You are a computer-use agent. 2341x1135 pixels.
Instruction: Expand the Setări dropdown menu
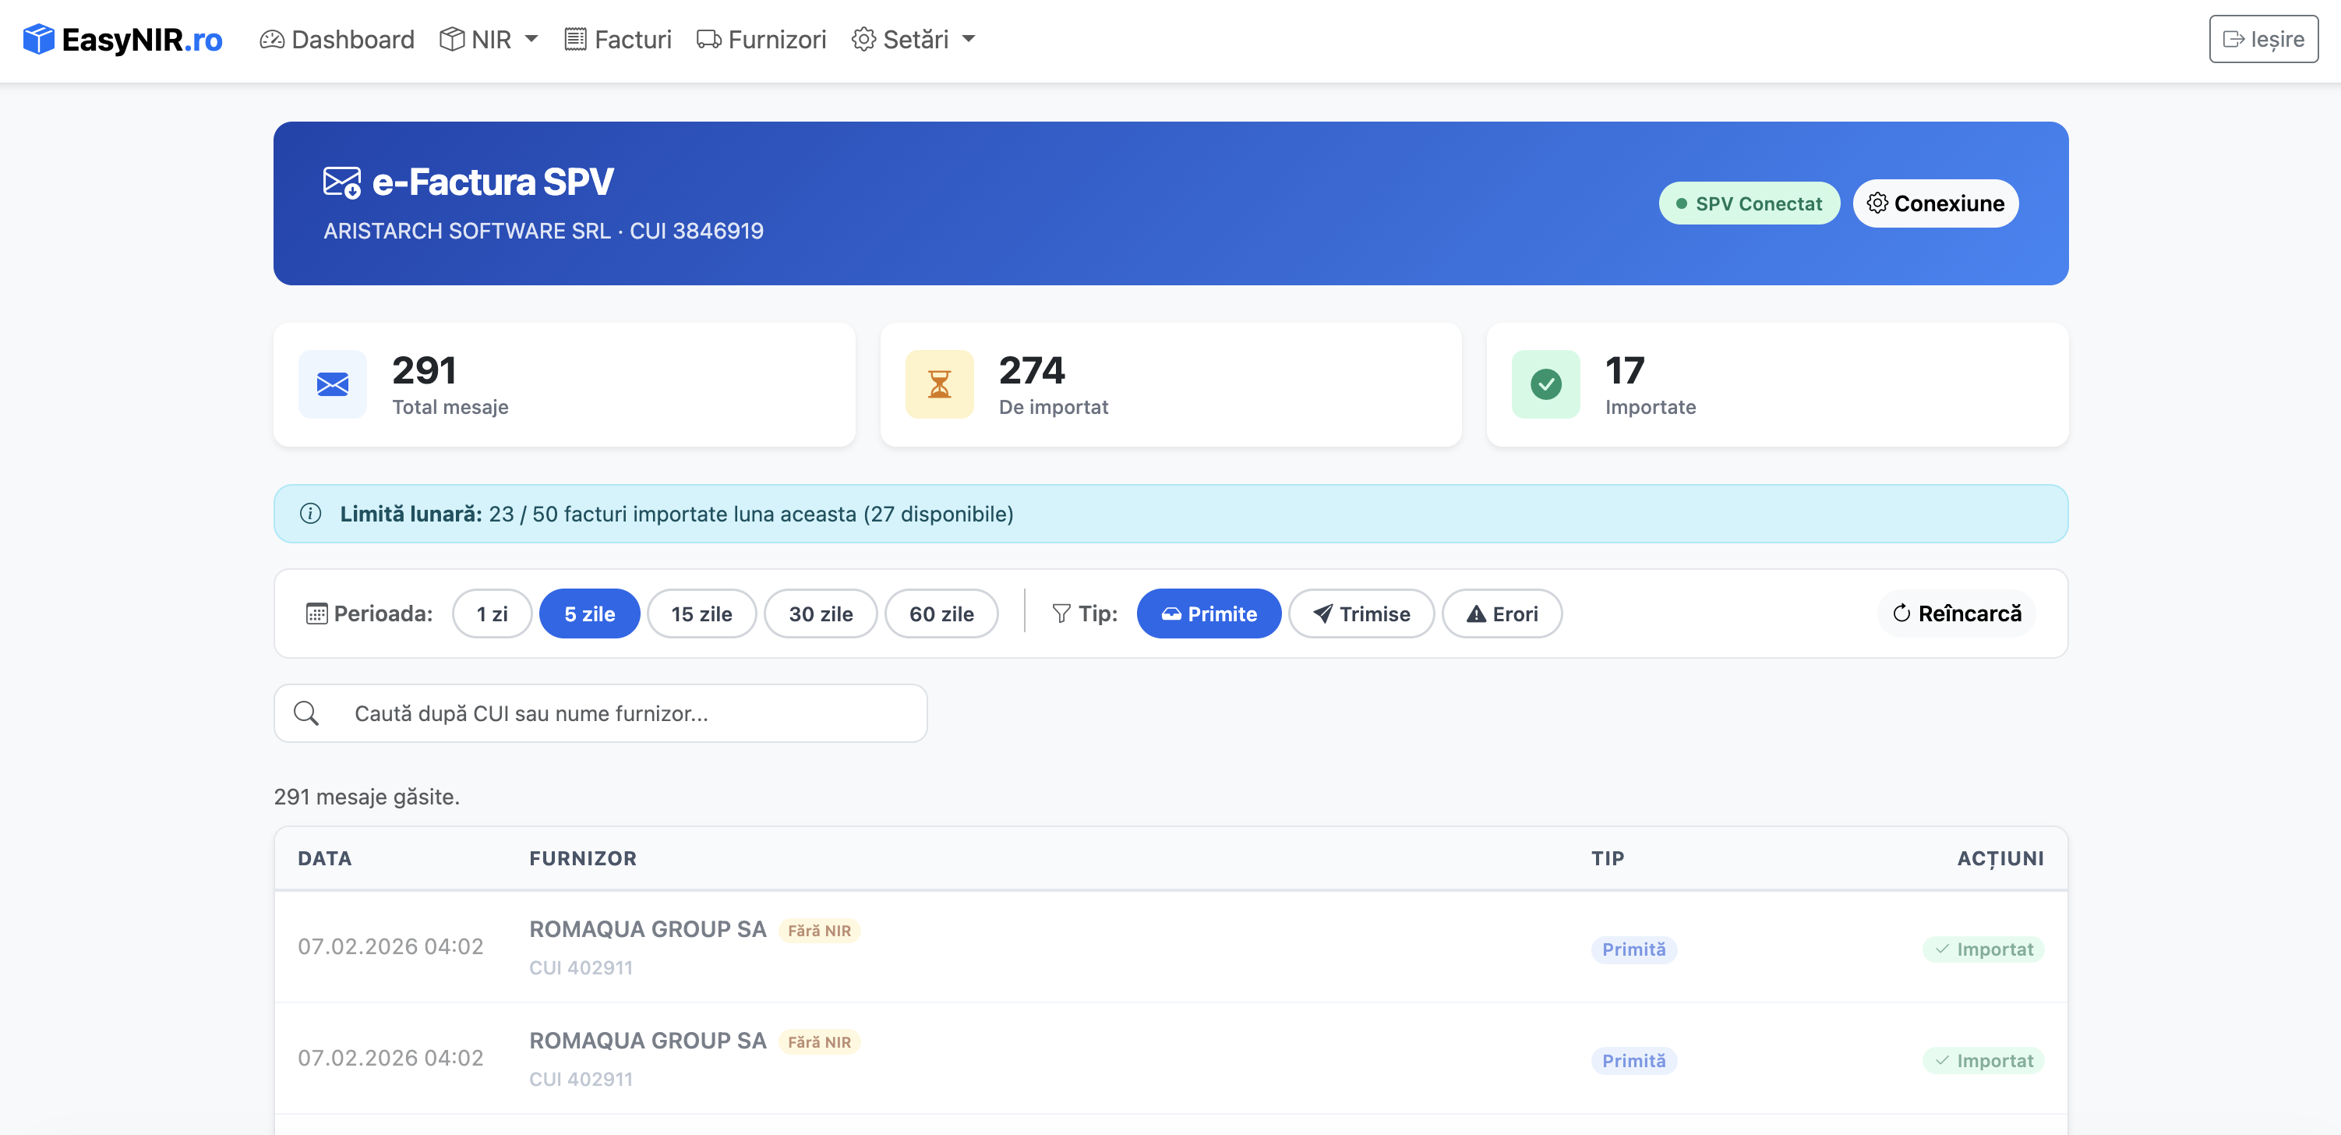pyautogui.click(x=913, y=39)
